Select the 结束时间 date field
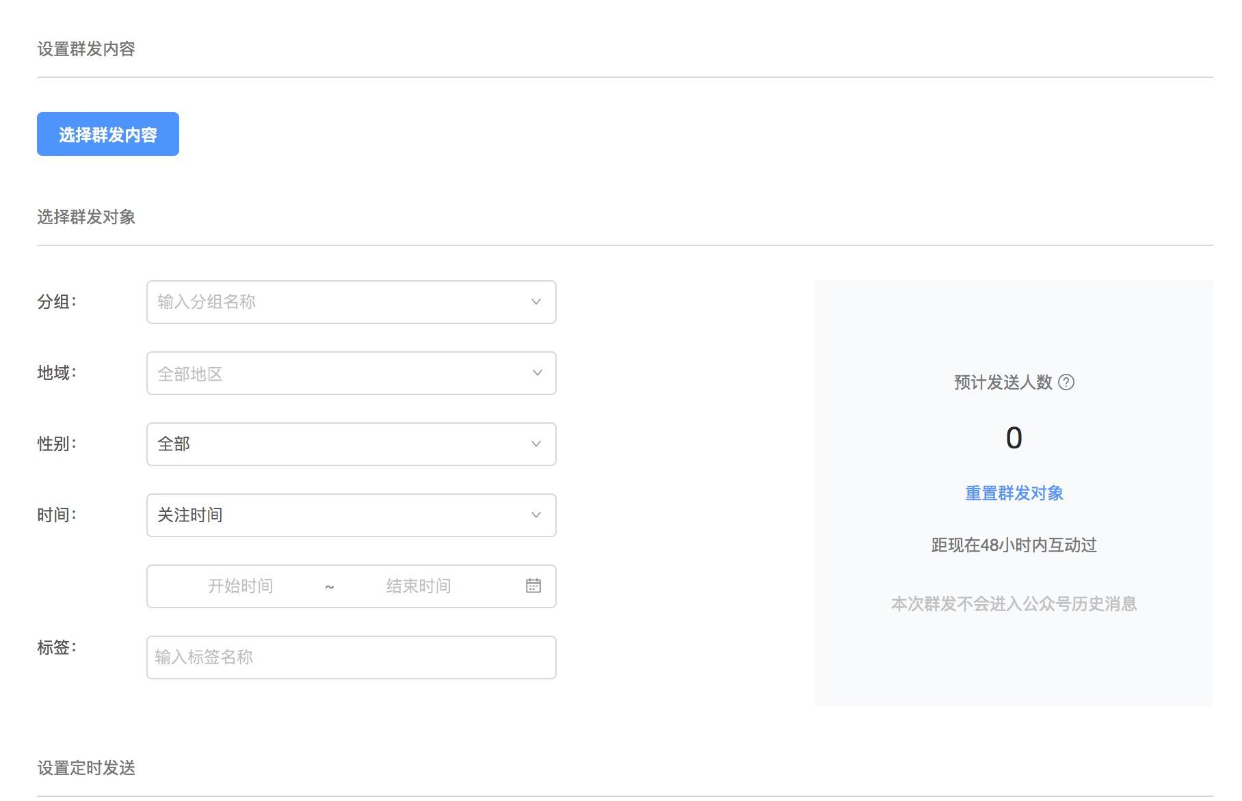1242x801 pixels. pyautogui.click(x=419, y=586)
